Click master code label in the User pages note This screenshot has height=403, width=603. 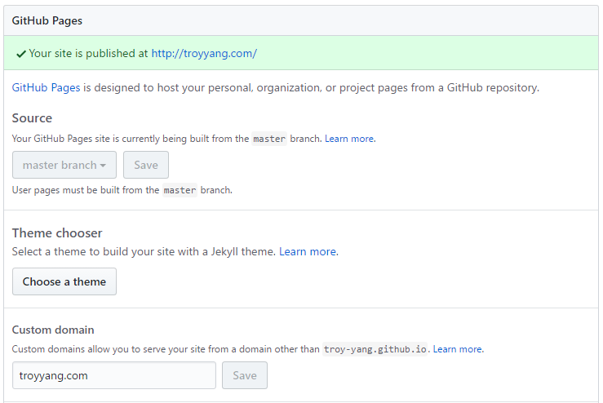pyautogui.click(x=180, y=190)
